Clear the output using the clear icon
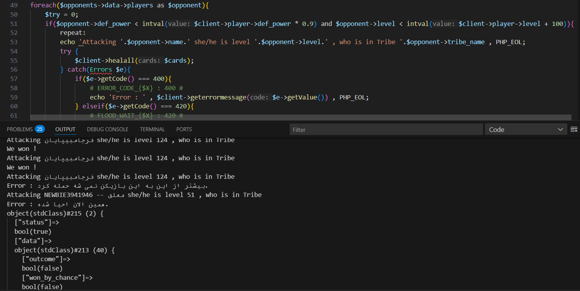580x291 pixels. pos(574,129)
